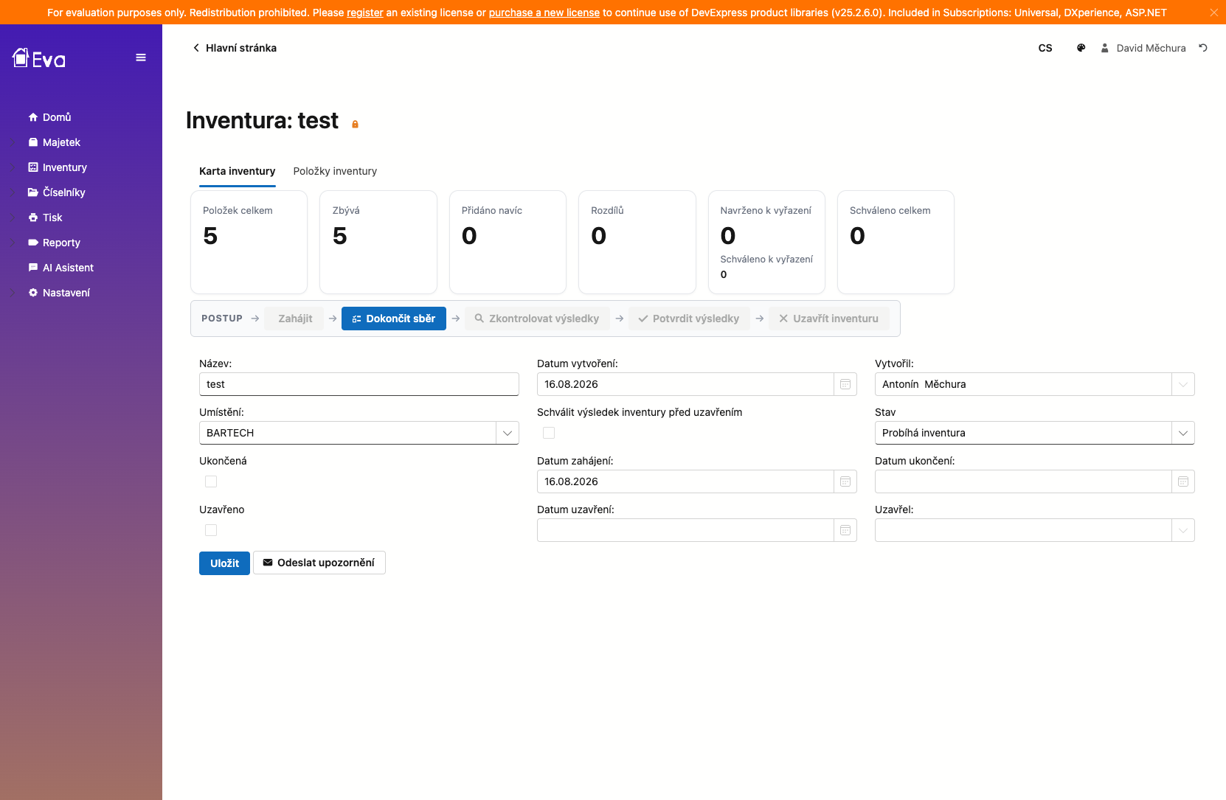Screen dimensions: 1226x800
Task: Click the Položek celkem card
Action: tap(249, 242)
